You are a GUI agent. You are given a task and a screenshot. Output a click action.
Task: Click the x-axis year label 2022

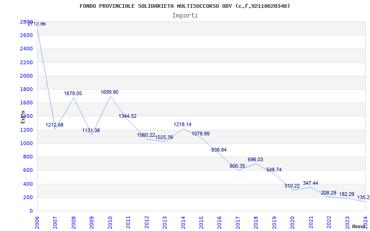tap(329, 223)
